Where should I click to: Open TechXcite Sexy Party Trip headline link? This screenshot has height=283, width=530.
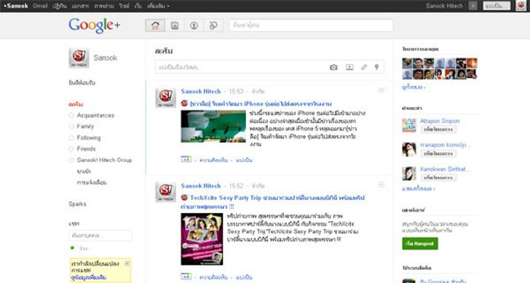[273, 202]
